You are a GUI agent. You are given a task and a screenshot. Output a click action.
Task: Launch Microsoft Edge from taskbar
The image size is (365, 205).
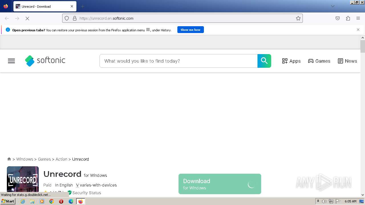71,201
